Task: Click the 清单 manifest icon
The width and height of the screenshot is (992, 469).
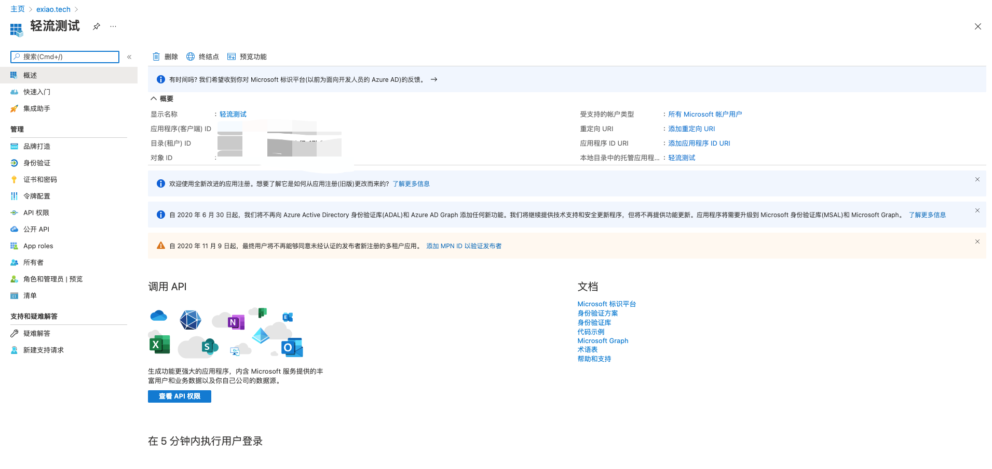Action: pos(14,295)
